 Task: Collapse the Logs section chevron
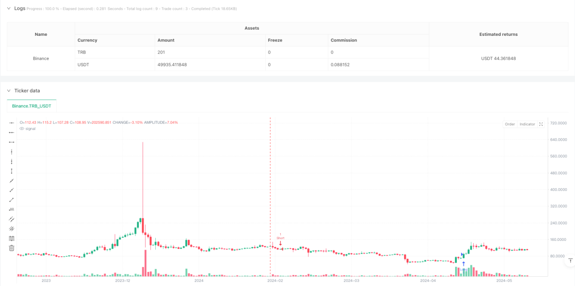(x=8, y=8)
